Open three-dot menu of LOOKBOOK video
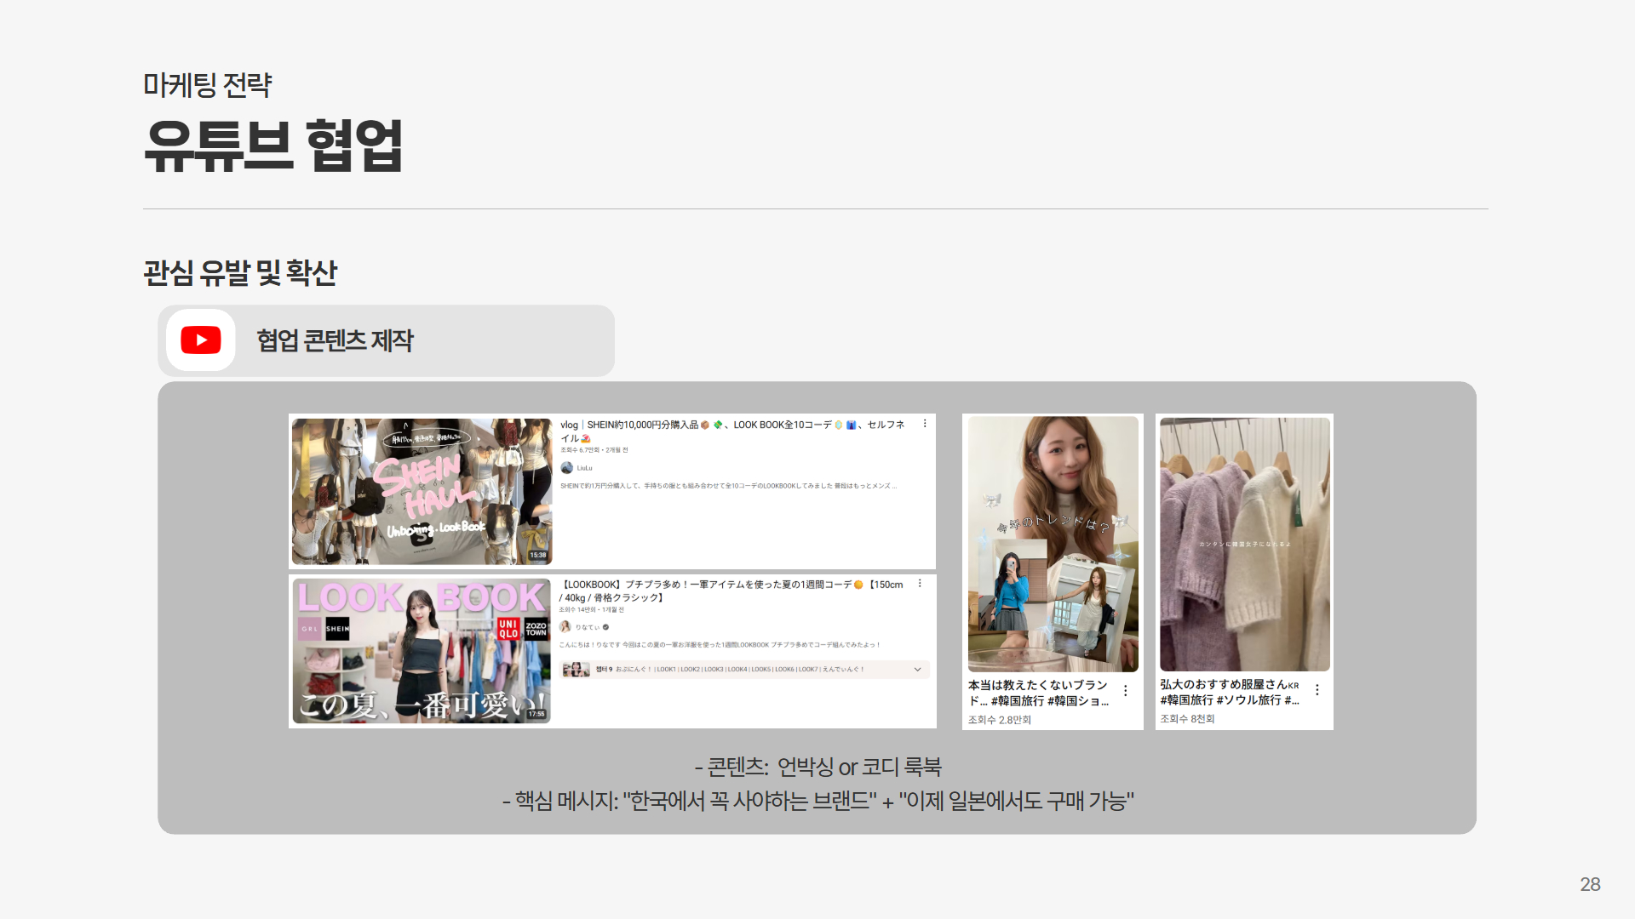1635x919 pixels. point(920,584)
